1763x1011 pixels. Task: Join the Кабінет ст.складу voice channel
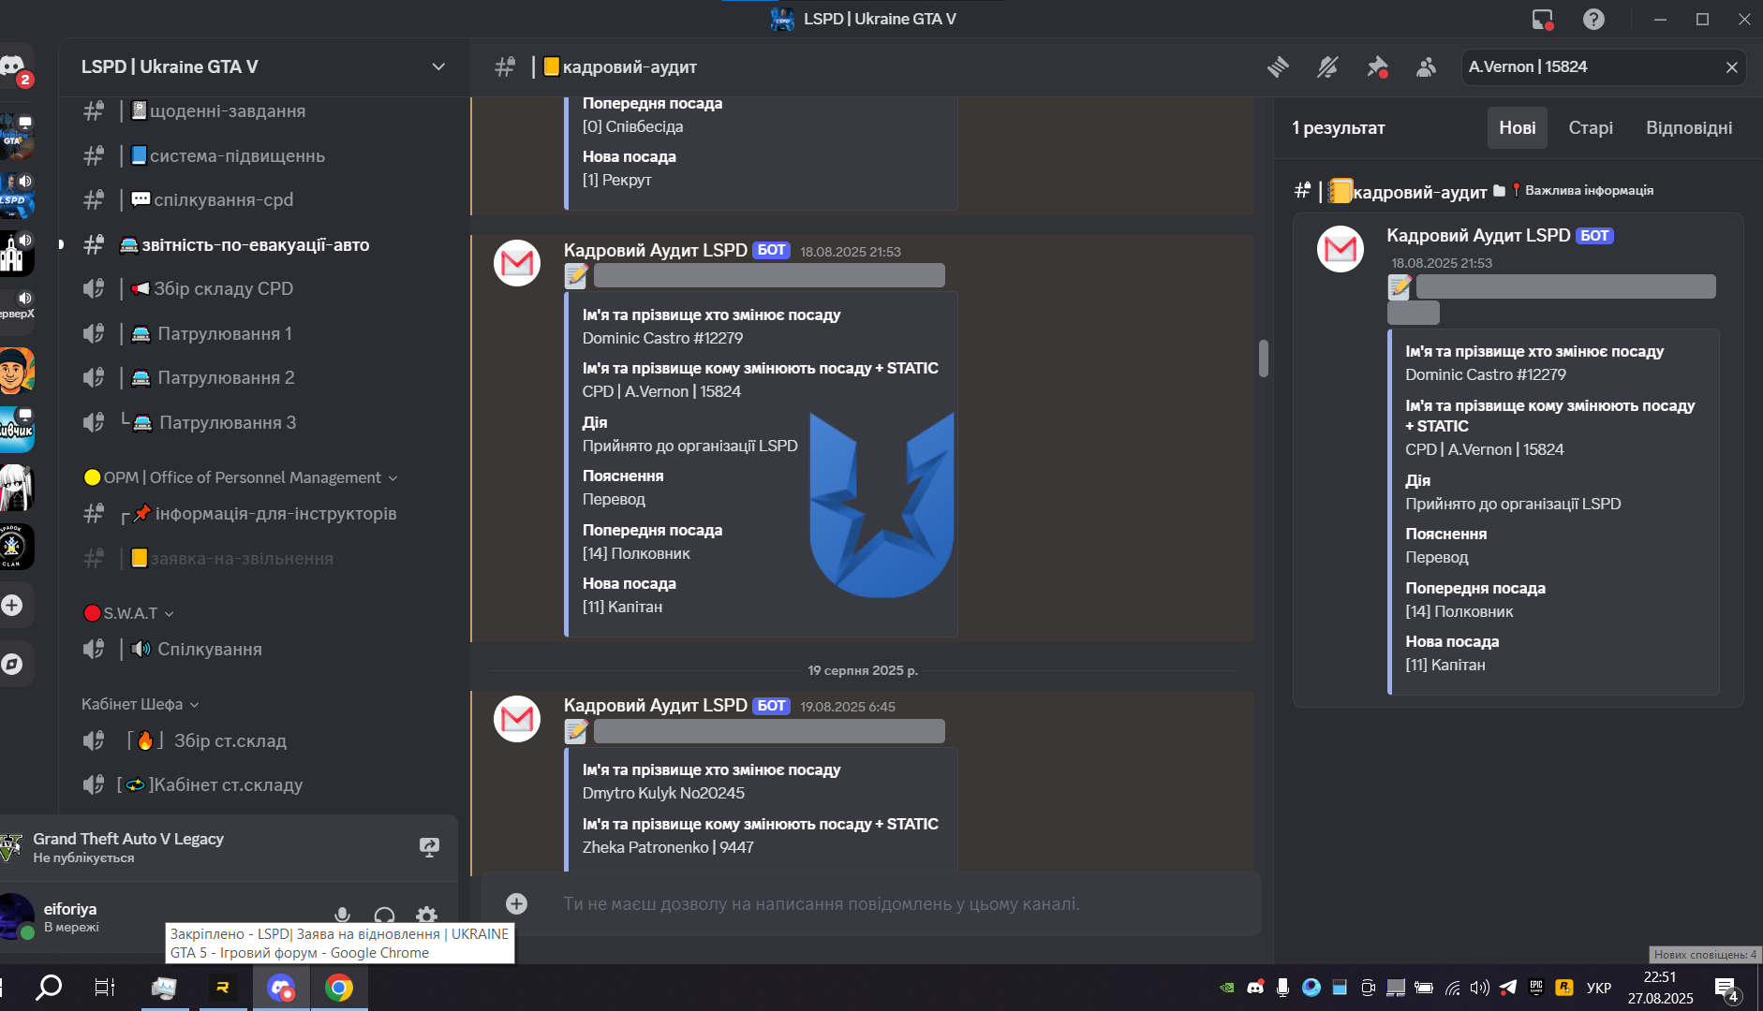click(x=263, y=784)
